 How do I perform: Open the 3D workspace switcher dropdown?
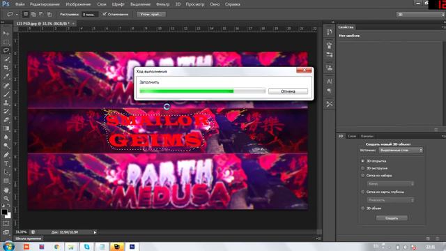(x=421, y=15)
